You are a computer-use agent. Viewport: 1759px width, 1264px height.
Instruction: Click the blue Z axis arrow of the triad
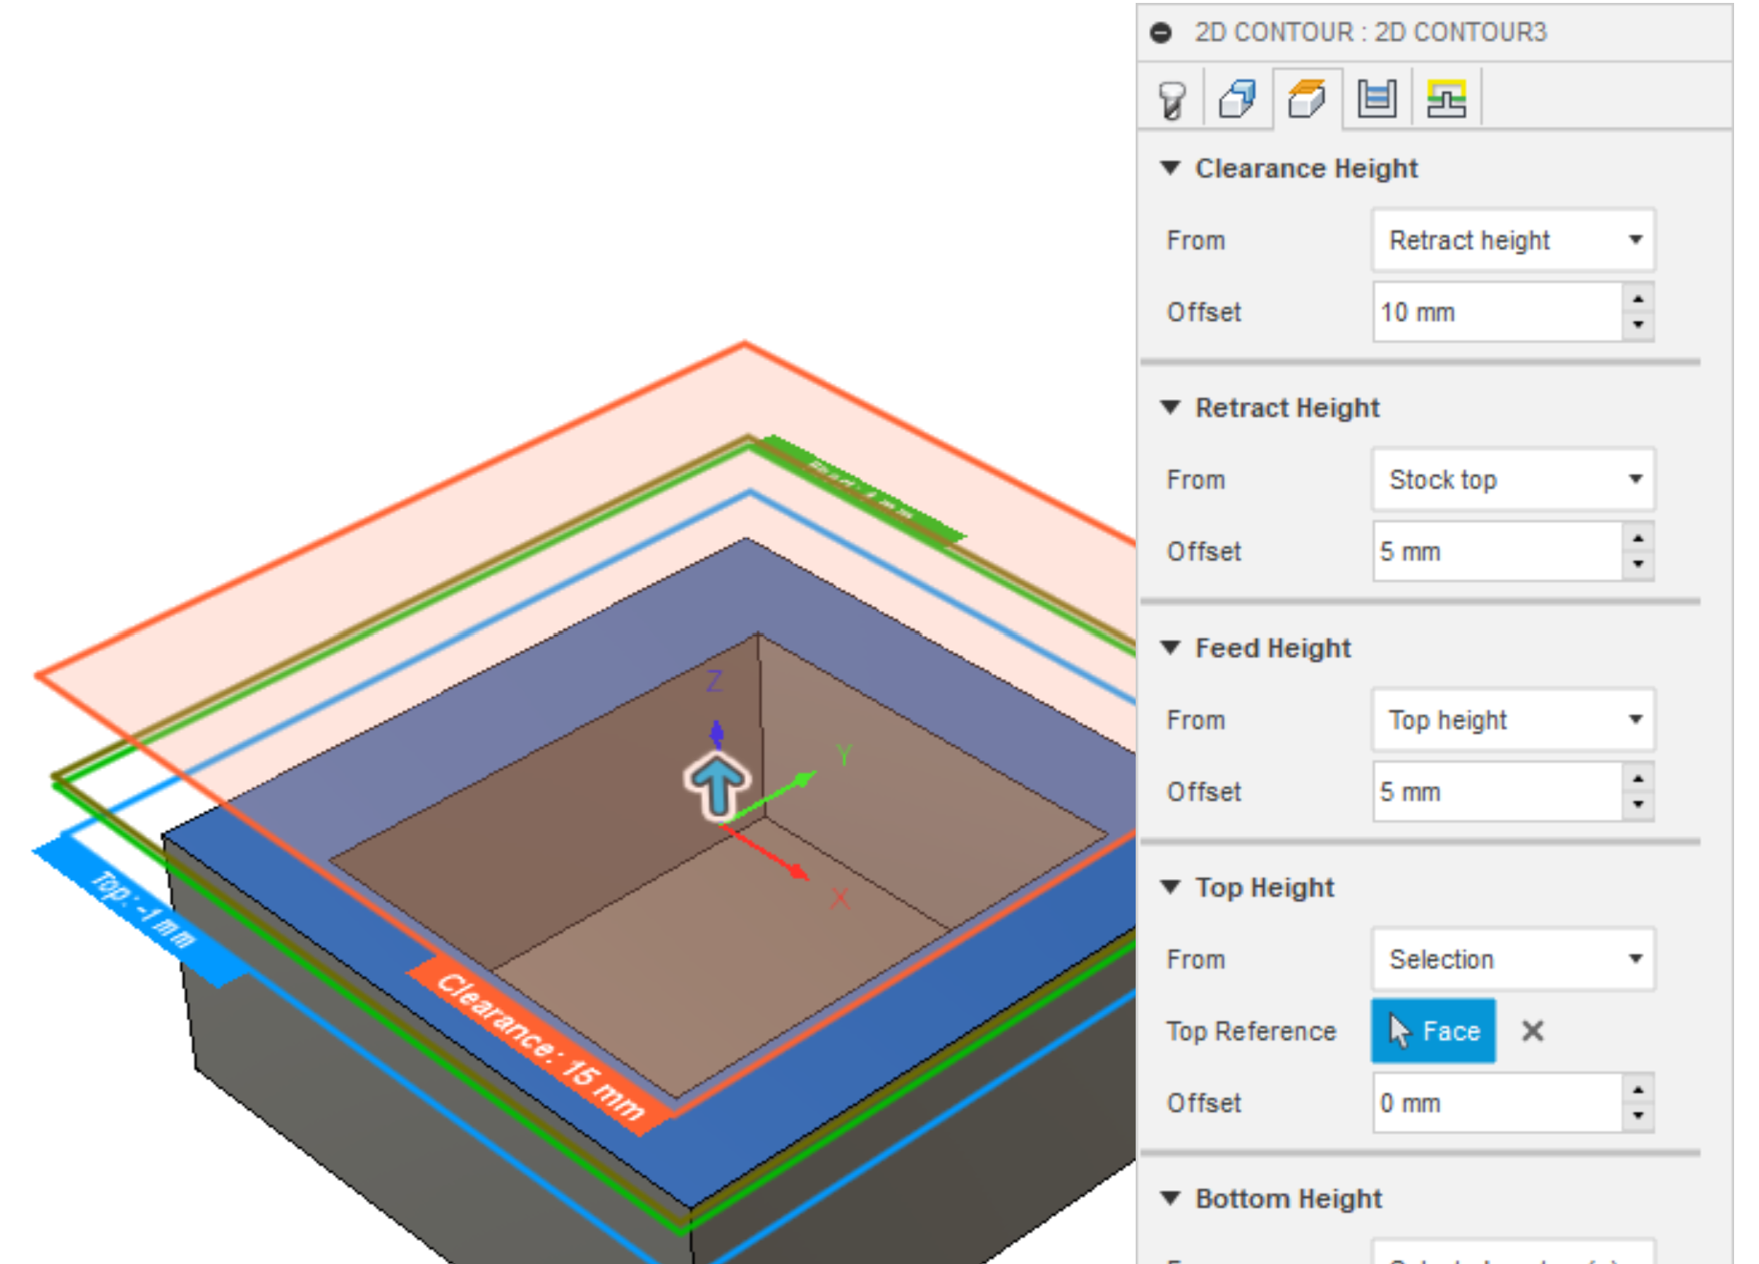(x=716, y=735)
